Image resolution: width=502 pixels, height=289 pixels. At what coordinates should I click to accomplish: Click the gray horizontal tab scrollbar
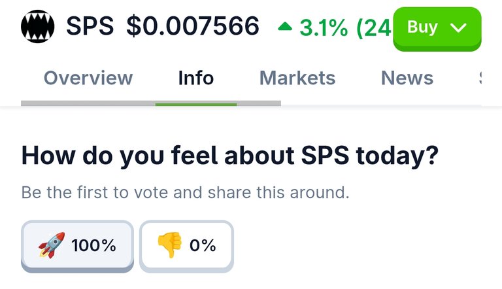click(x=151, y=103)
